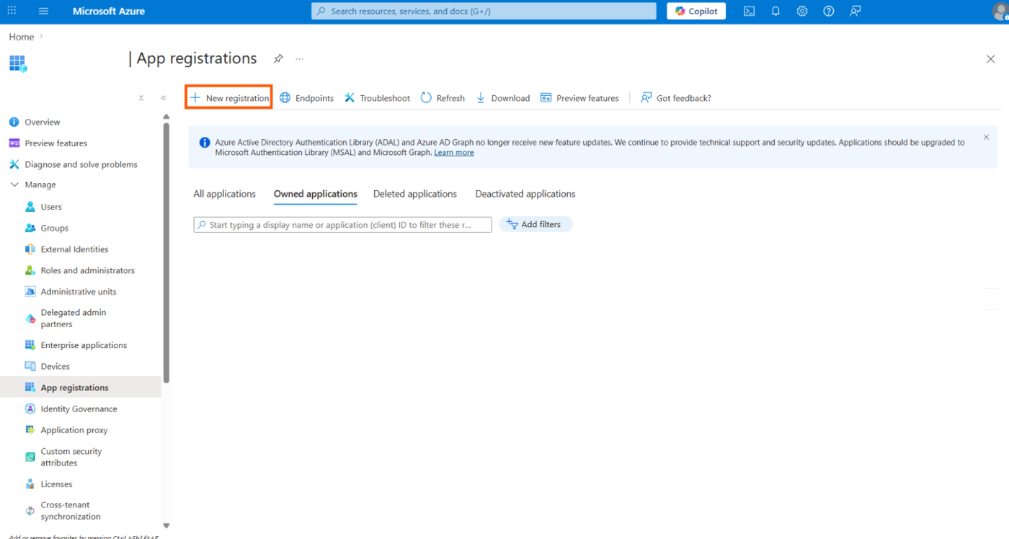Viewport: 1009px width, 539px height.
Task: Open Endpoints from the toolbar
Action: click(x=307, y=98)
